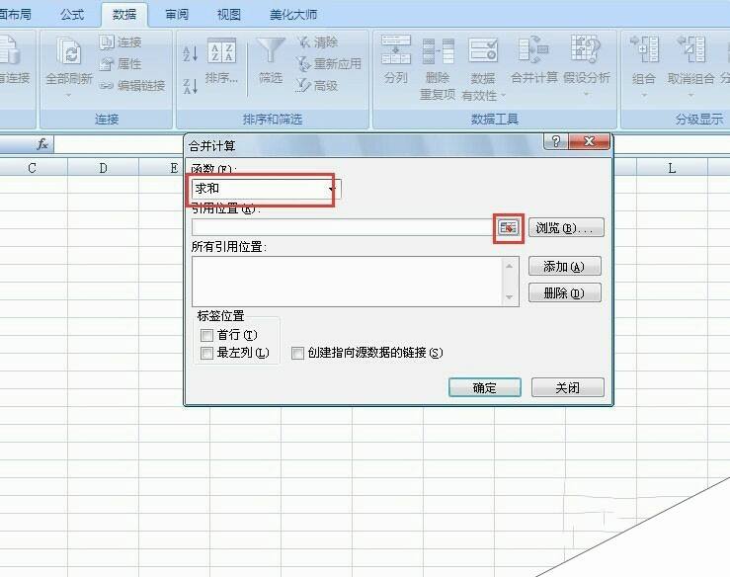The width and height of the screenshot is (730, 577).
Task: Click the 假设分析 what-if analysis icon
Action: [586, 48]
